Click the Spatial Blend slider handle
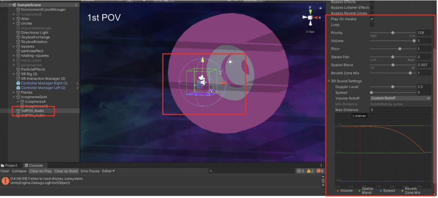438x198 pixels. (x=393, y=65)
